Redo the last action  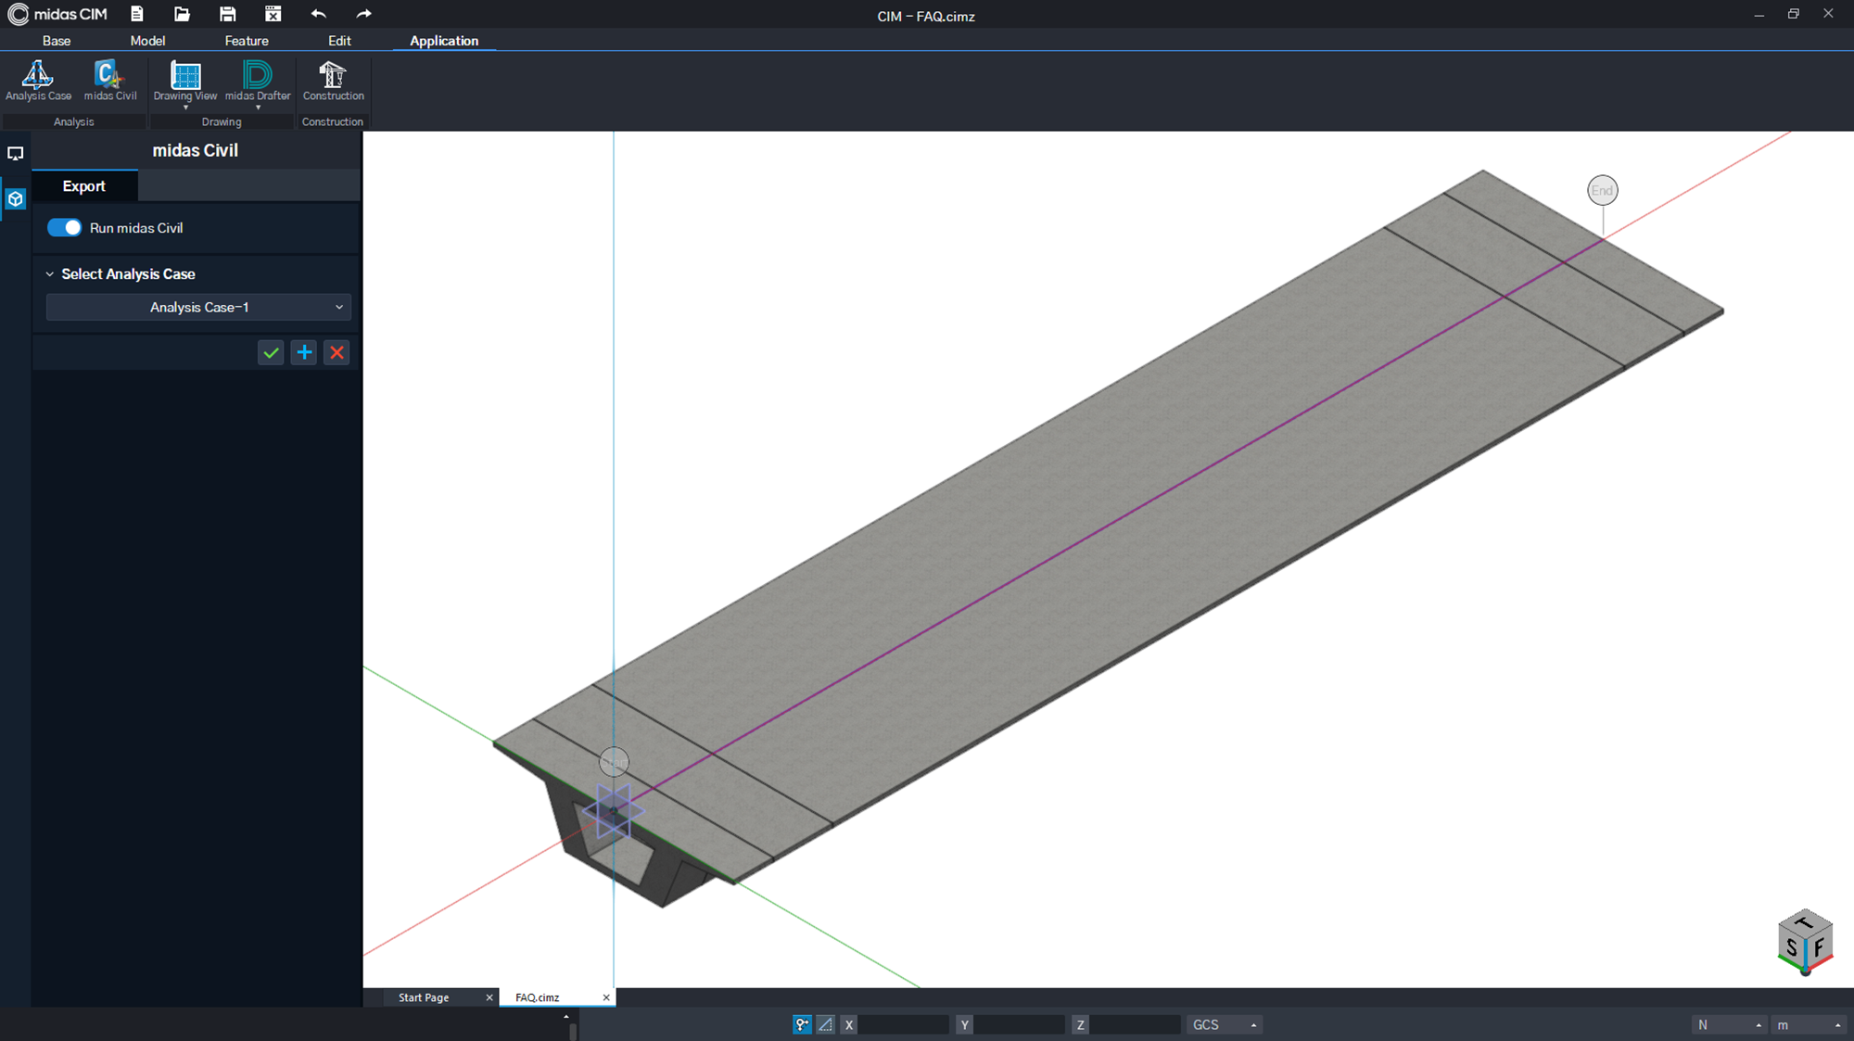point(363,14)
